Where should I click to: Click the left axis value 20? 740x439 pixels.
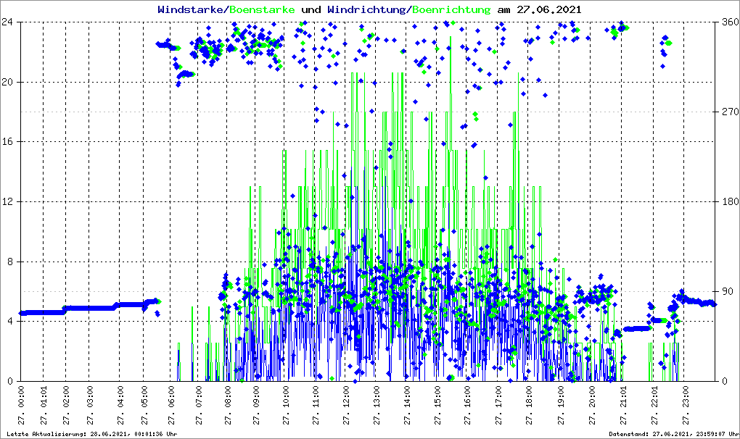[x=7, y=82]
